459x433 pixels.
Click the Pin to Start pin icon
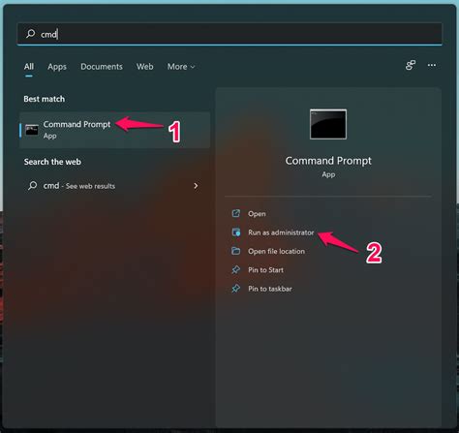[x=236, y=269]
